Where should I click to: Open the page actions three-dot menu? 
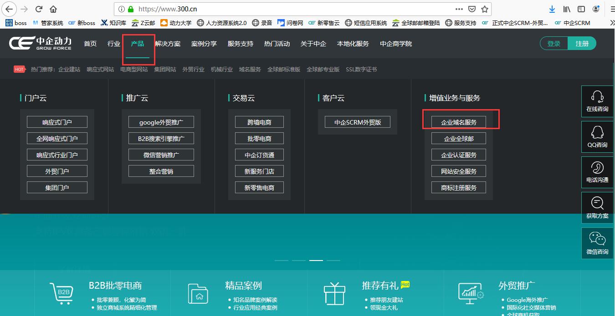click(x=459, y=9)
